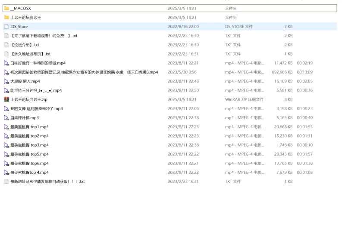Click the folder icon of 上老王论坛当老王
The image size is (345, 231).
click(6, 17)
